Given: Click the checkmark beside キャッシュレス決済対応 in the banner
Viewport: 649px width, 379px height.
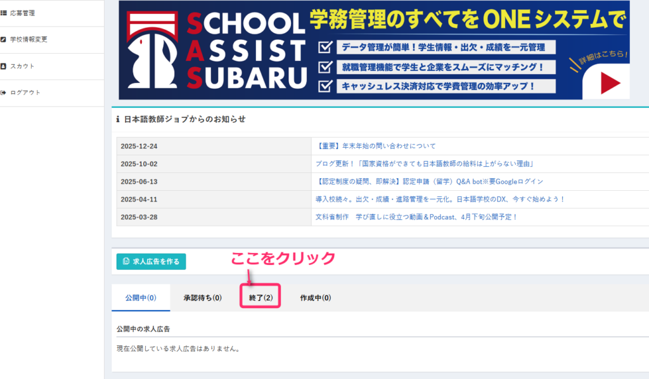Looking at the screenshot, I should tap(325, 86).
